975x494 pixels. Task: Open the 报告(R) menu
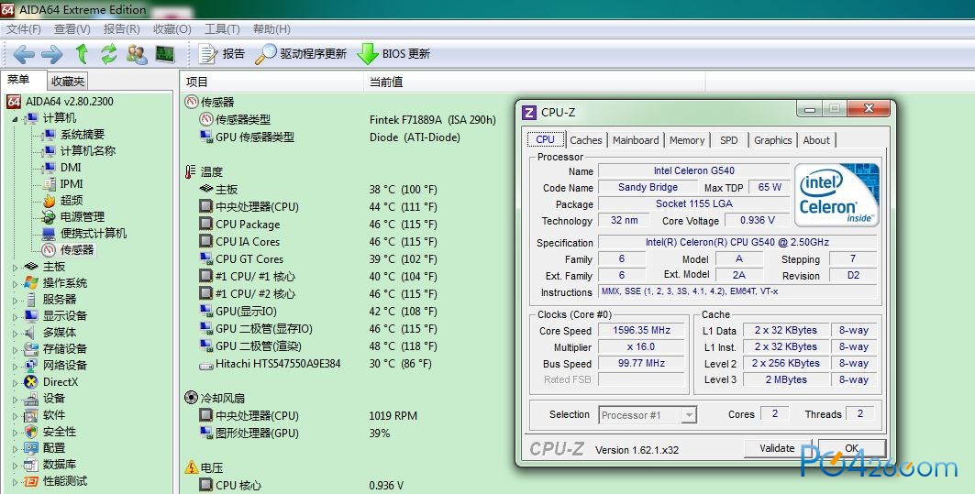121,29
